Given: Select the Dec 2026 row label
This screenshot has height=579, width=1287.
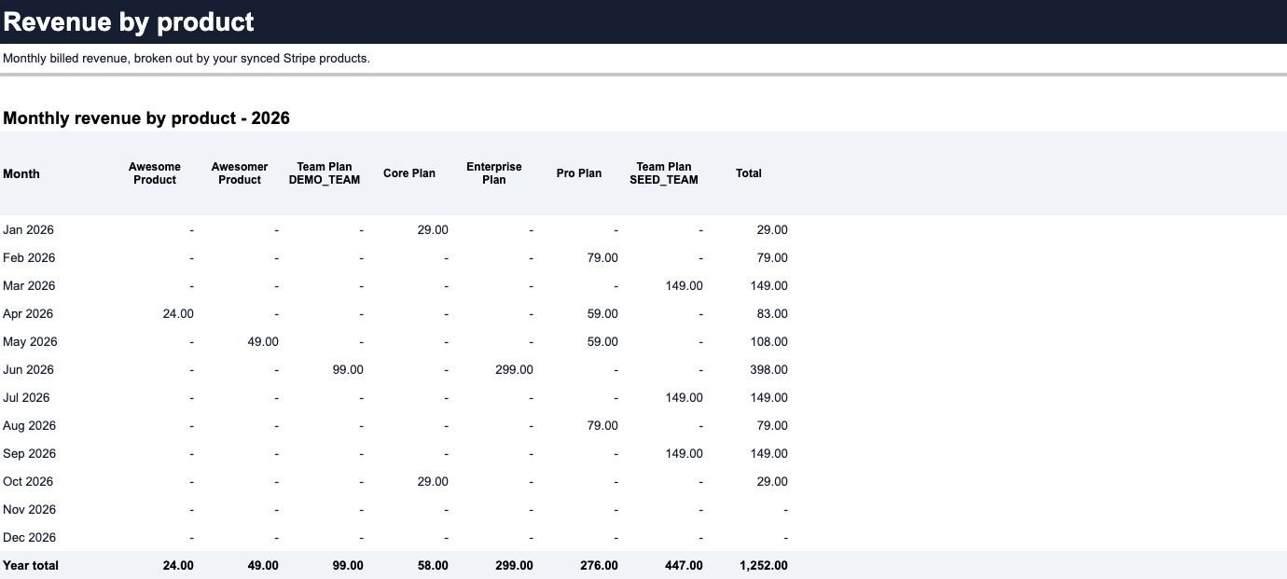Looking at the screenshot, I should click(x=30, y=537).
